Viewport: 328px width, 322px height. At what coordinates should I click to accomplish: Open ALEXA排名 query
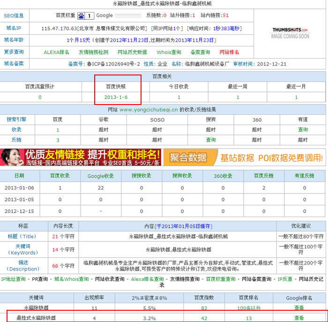coord(57,52)
